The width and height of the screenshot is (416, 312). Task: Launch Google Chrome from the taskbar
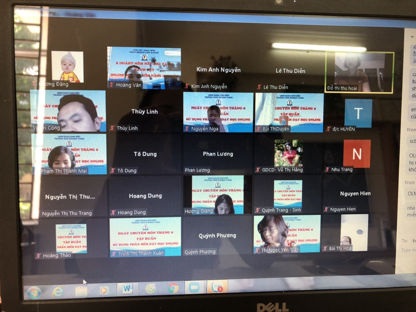[173, 288]
